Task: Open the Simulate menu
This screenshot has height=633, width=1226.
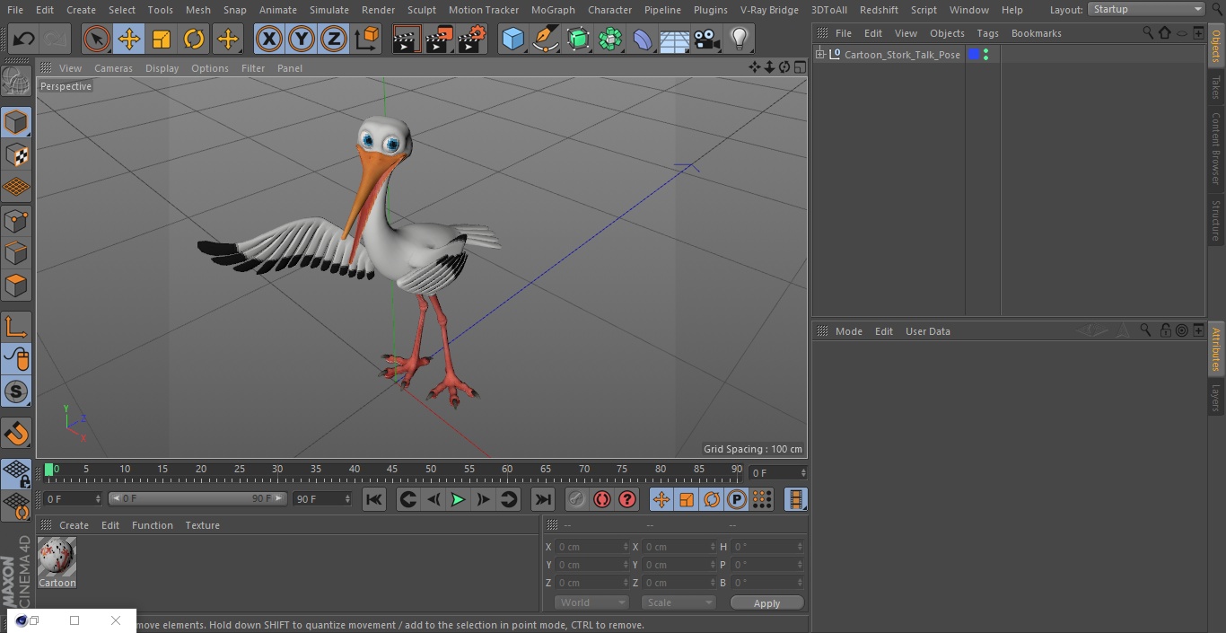Action: click(329, 10)
